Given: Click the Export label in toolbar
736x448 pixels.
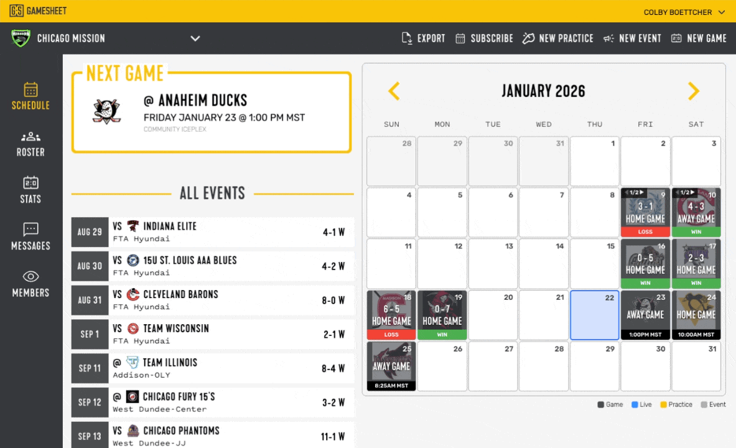Looking at the screenshot, I should (431, 39).
